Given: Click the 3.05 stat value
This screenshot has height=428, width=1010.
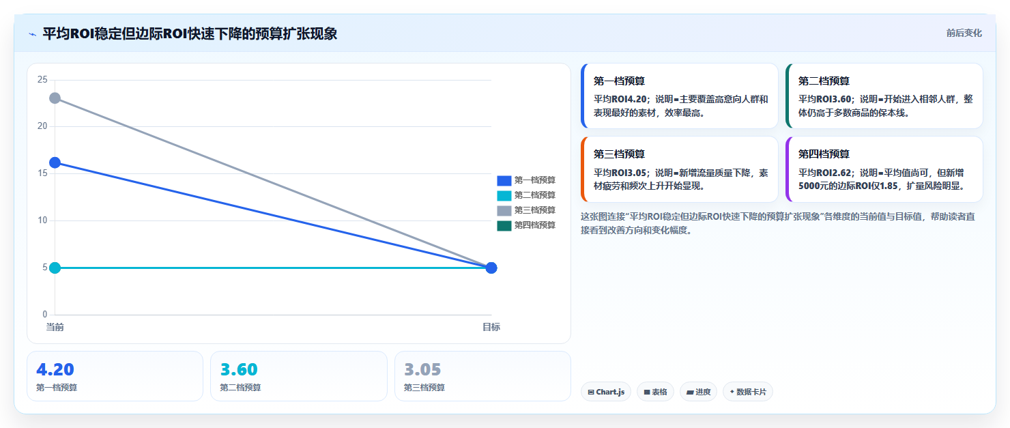Looking at the screenshot, I should [x=422, y=369].
